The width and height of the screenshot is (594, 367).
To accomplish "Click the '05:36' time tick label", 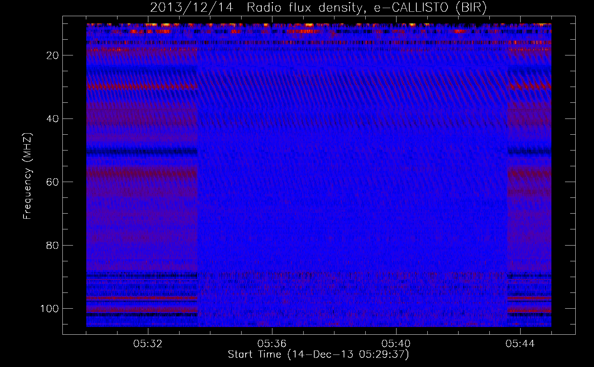I will (x=272, y=344).
